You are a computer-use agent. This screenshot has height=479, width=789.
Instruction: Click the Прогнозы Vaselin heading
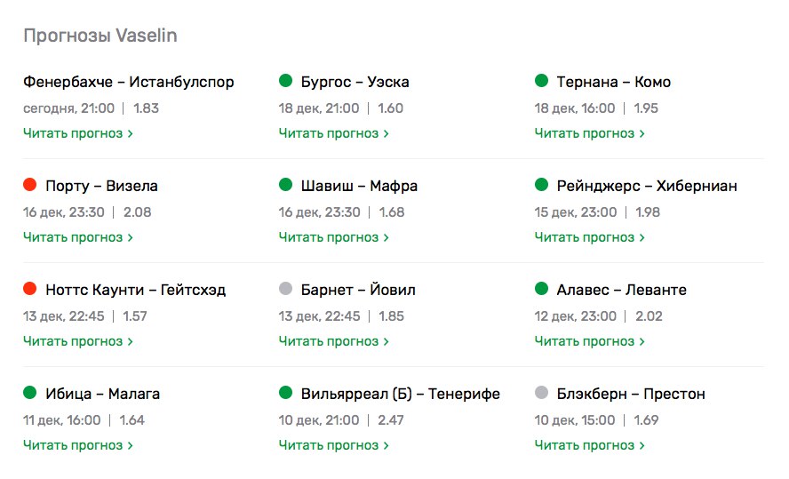pos(100,36)
